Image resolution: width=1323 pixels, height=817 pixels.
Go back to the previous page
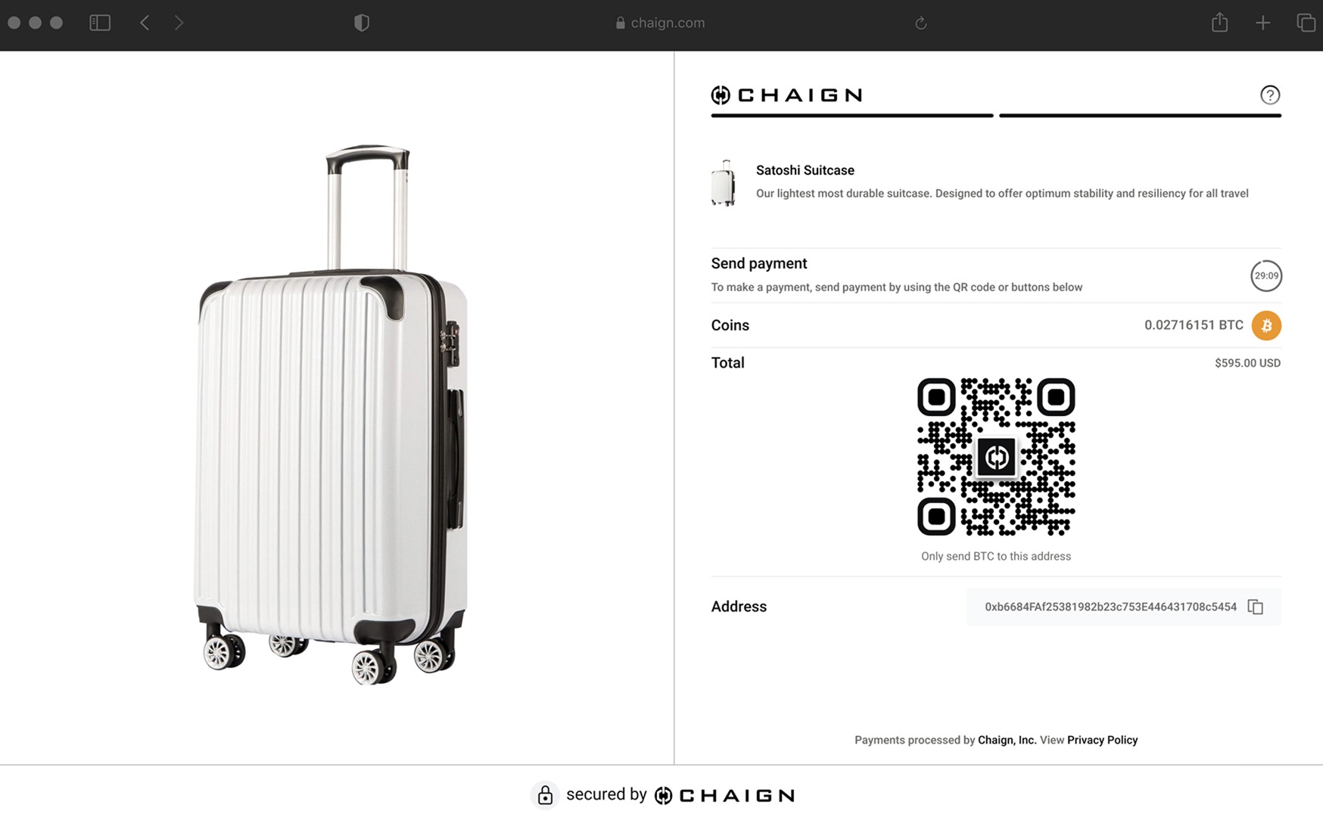[145, 23]
